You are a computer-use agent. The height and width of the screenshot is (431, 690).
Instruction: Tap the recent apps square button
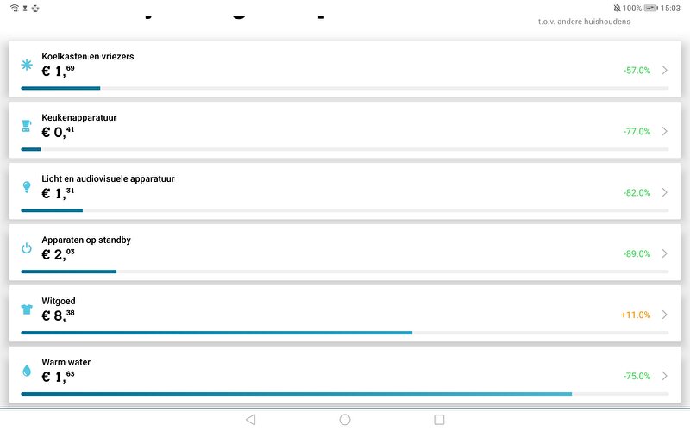(439, 420)
